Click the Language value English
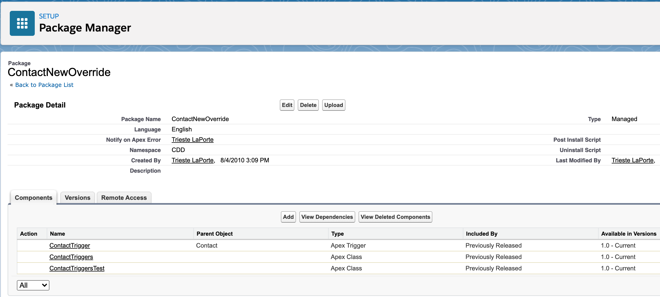Image resolution: width=660 pixels, height=297 pixels. [182, 129]
